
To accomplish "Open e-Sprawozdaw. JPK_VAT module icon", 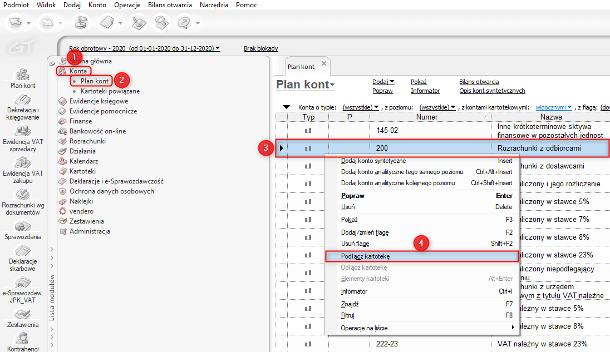I will 23,282.
